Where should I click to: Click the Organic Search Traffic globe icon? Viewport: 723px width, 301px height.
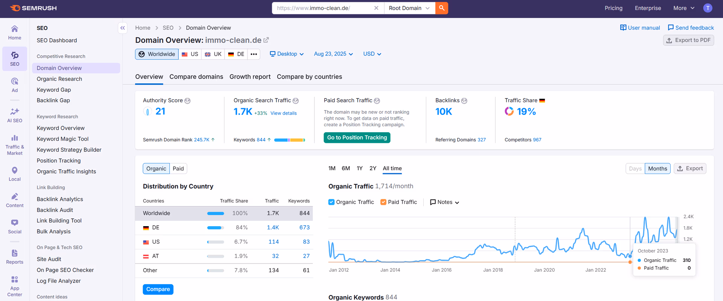point(296,101)
